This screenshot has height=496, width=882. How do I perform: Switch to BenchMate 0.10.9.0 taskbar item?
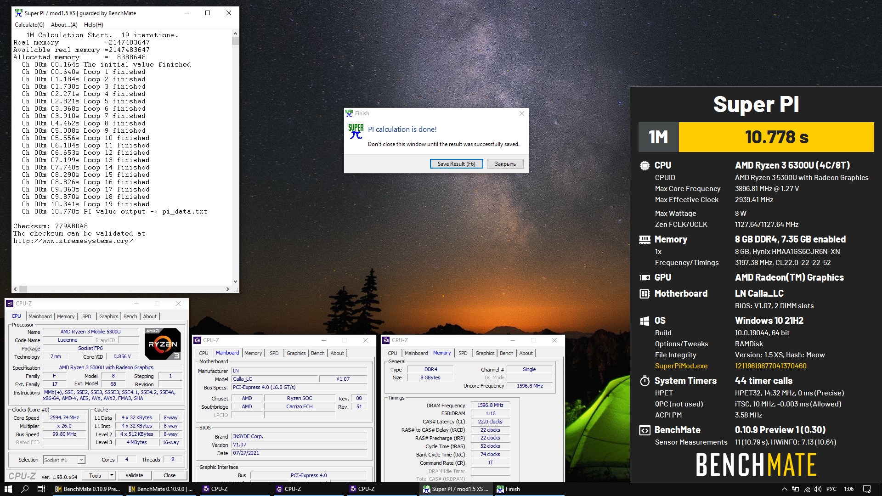161,489
